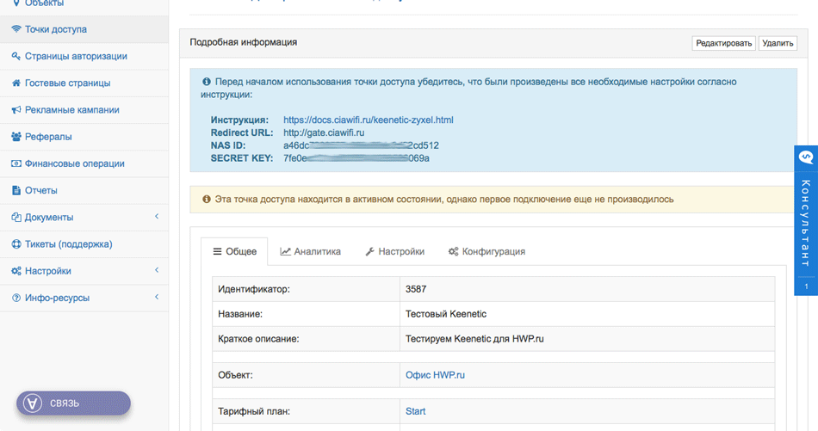
Task: Click the globe icon beside Тикеты (поддержка)
Action: (x=16, y=244)
